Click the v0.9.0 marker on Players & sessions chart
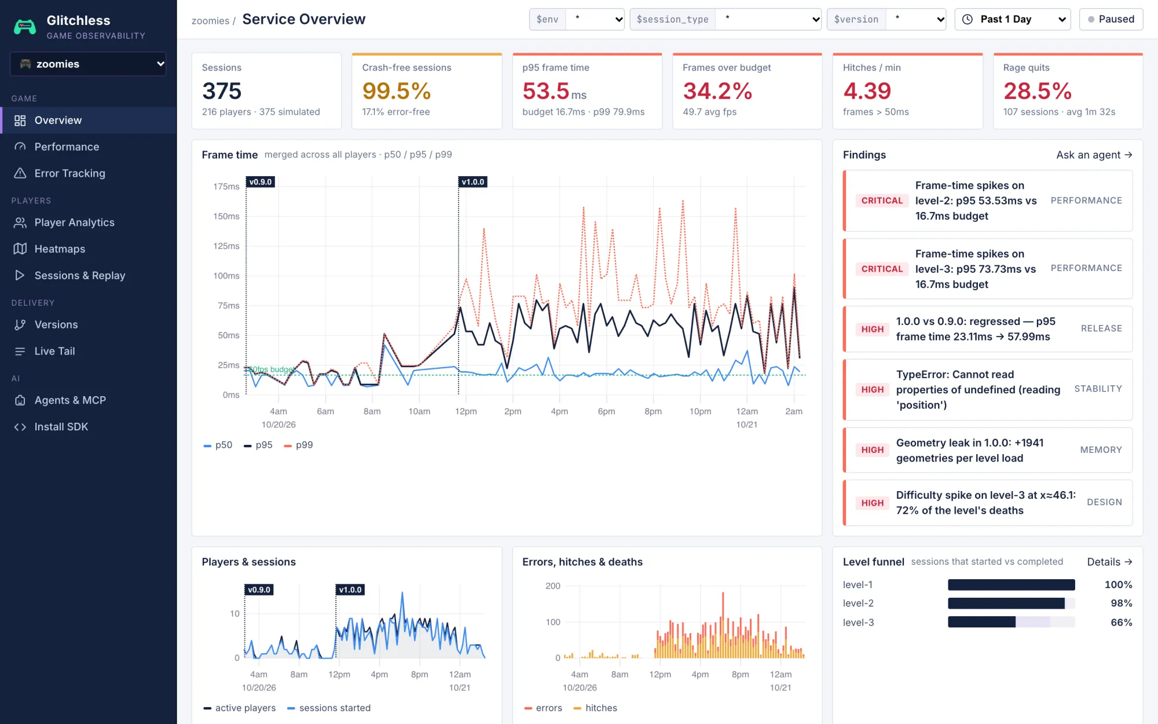 tap(259, 590)
